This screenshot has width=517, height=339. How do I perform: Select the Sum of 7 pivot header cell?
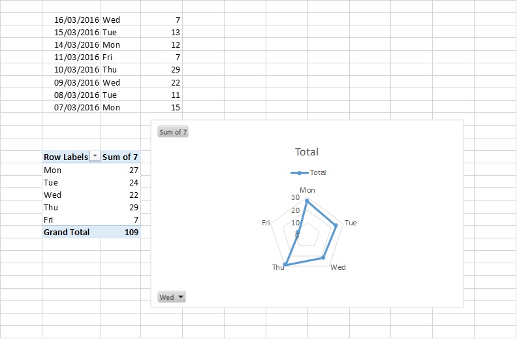click(x=121, y=157)
